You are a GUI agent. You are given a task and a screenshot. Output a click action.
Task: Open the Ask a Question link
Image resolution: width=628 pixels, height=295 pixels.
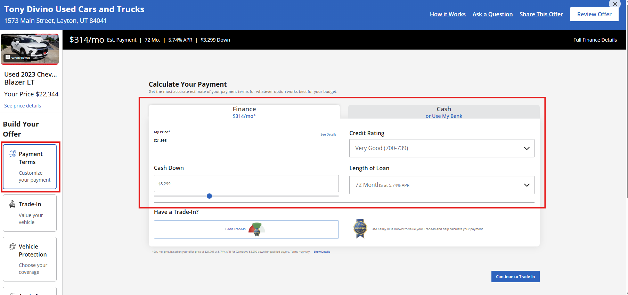tap(492, 14)
